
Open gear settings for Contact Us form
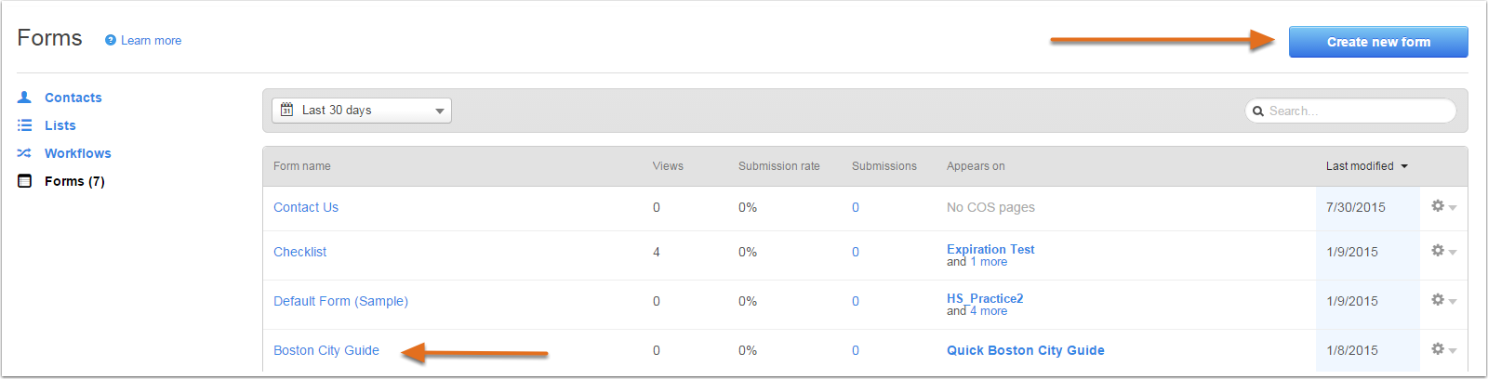[x=1443, y=206]
